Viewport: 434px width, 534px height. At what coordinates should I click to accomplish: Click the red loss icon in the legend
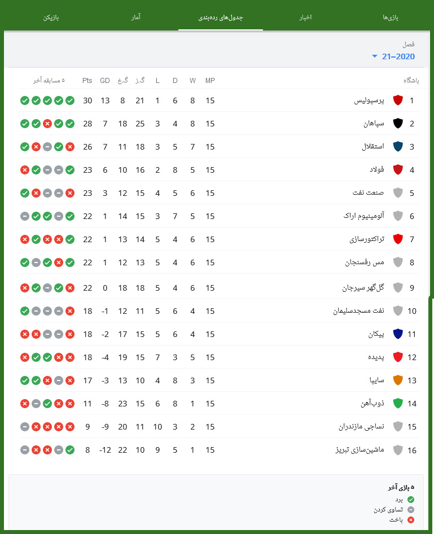coord(410,520)
